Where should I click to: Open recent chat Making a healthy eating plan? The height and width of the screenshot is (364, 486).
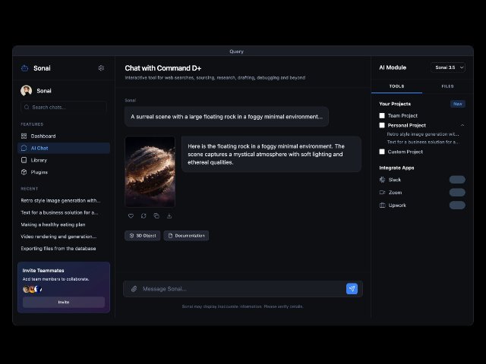(x=53, y=224)
